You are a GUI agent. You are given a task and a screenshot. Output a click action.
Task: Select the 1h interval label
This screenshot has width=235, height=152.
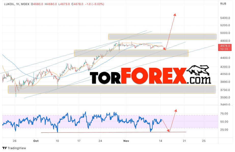[x=18, y=4]
